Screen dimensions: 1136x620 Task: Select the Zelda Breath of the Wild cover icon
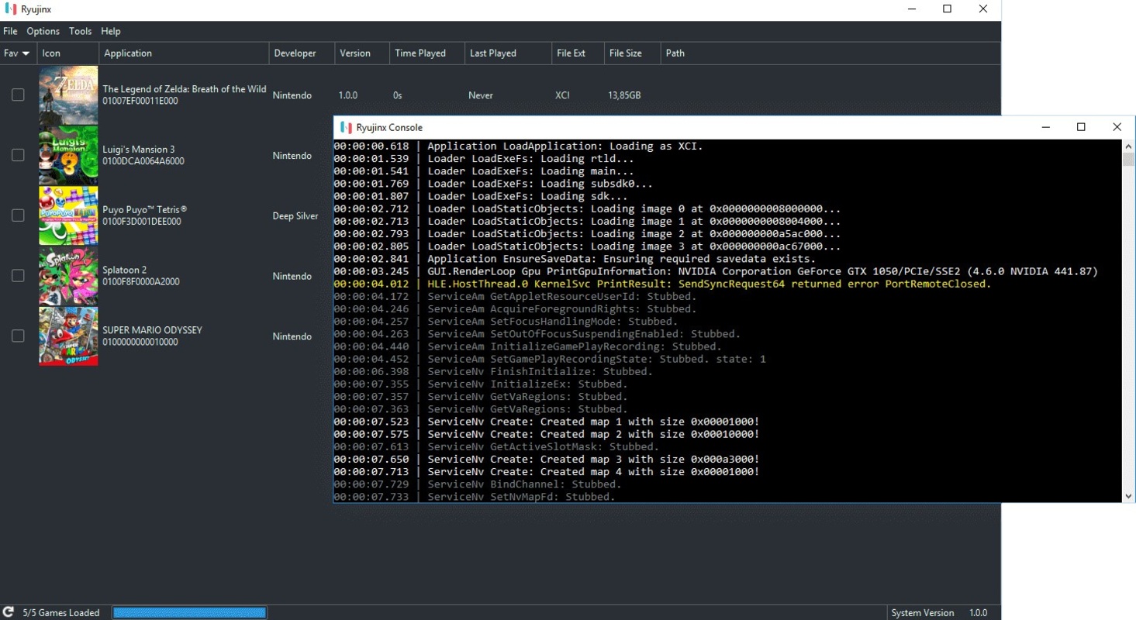(x=68, y=95)
